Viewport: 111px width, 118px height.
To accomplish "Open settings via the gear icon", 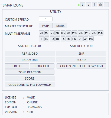I will [100, 5].
